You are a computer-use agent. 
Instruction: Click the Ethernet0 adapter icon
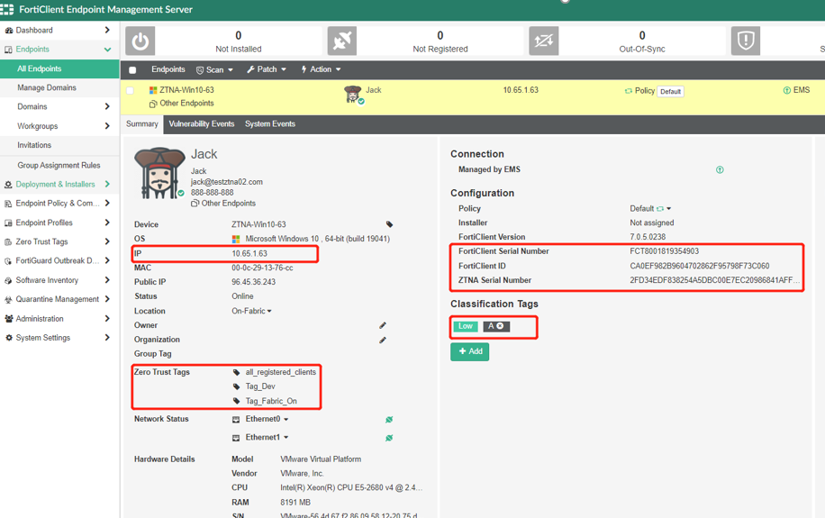(x=236, y=420)
